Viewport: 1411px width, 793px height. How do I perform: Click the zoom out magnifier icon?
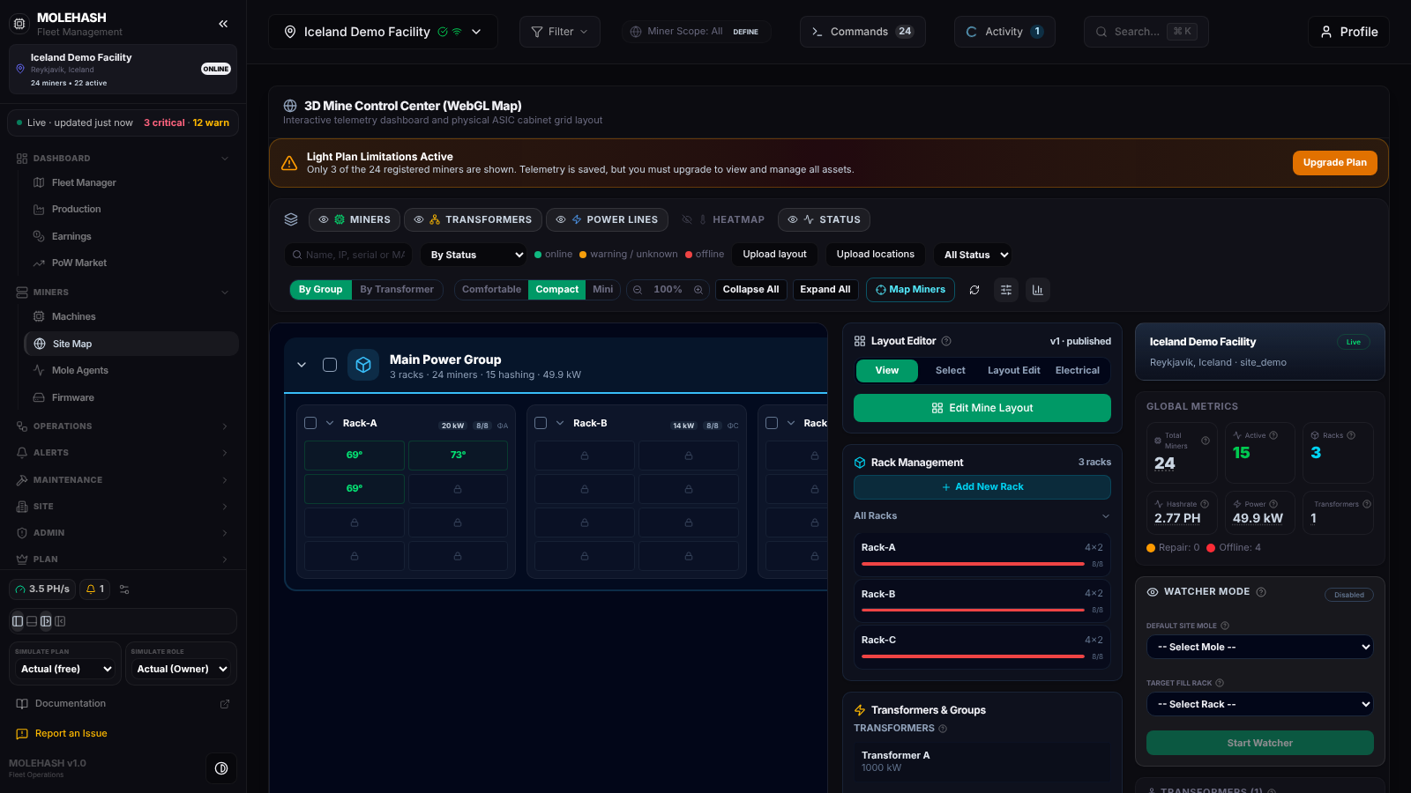click(x=638, y=290)
